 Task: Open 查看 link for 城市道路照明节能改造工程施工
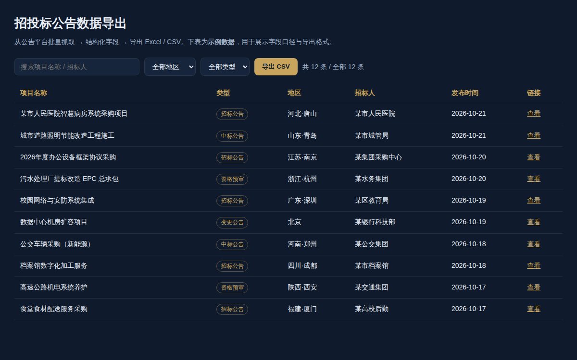pyautogui.click(x=534, y=136)
